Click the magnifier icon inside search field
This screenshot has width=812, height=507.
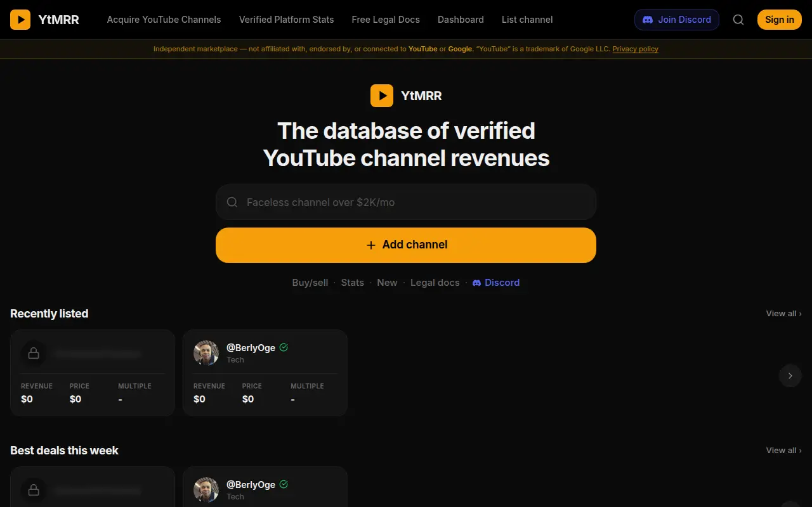(232, 202)
